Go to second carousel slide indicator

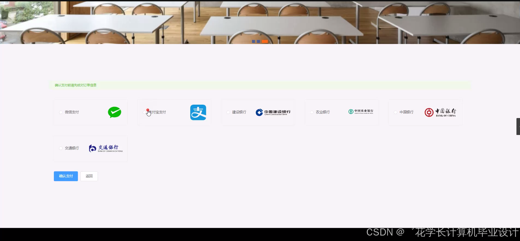pyautogui.click(x=258, y=42)
